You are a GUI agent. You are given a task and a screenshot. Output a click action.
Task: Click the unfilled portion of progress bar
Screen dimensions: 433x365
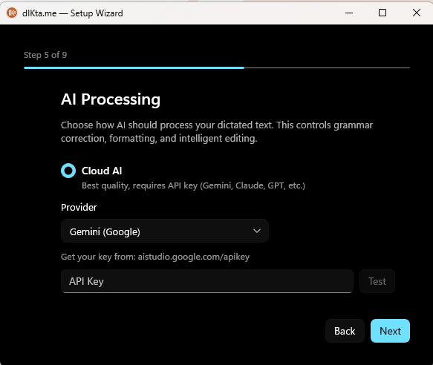coord(327,68)
